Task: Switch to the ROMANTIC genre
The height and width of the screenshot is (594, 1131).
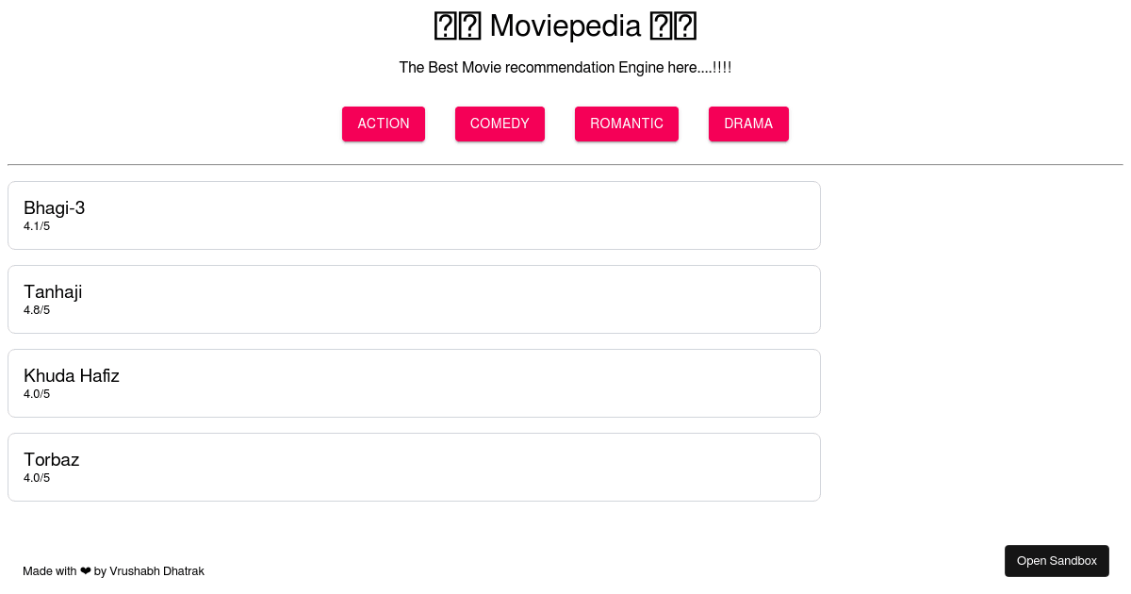Action: coord(627,124)
